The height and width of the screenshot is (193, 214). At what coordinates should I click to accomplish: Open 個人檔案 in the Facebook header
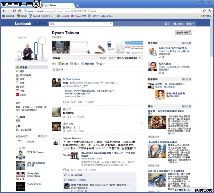click(x=178, y=24)
